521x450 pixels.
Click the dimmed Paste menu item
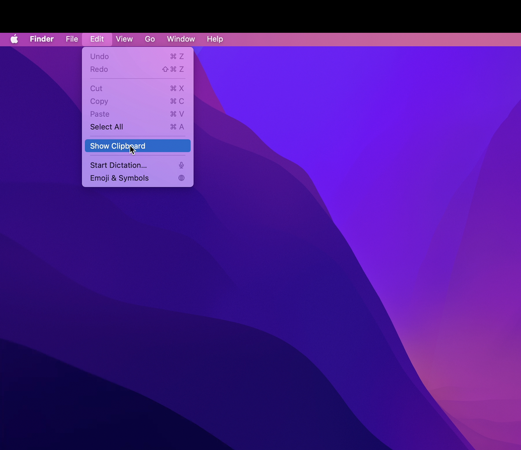138,114
